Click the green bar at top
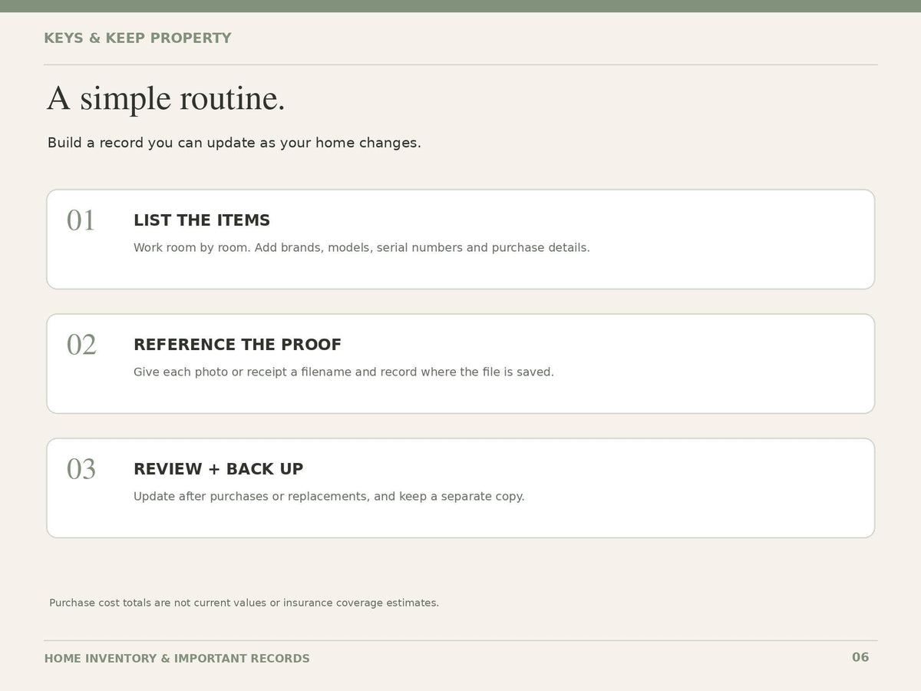The height and width of the screenshot is (691, 921). pyautogui.click(x=460, y=6)
